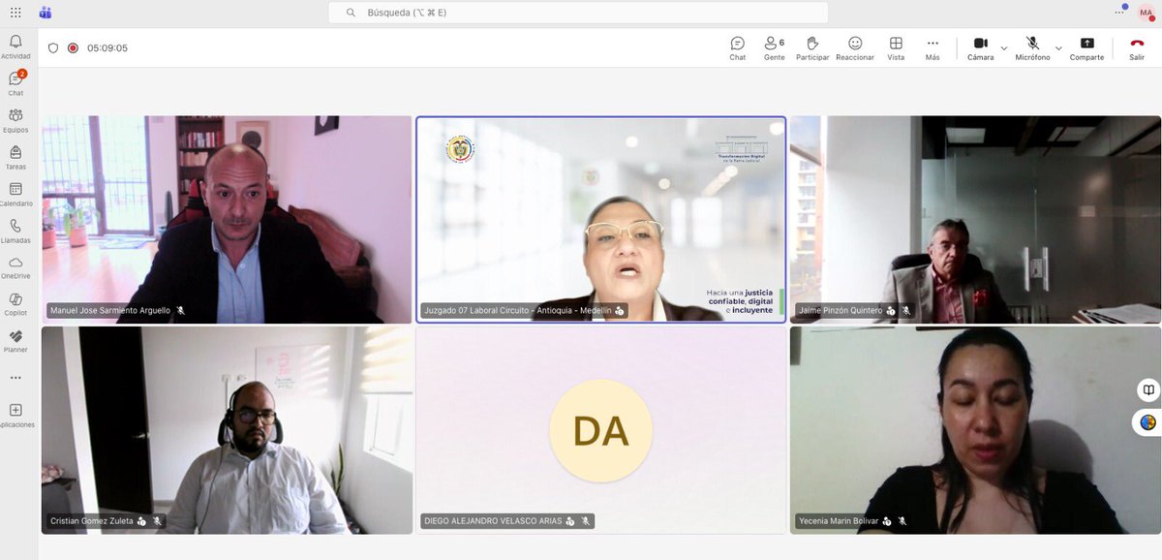Screen dimensions: 1162x560
Task: Open Más options menu
Action: pos(933,48)
